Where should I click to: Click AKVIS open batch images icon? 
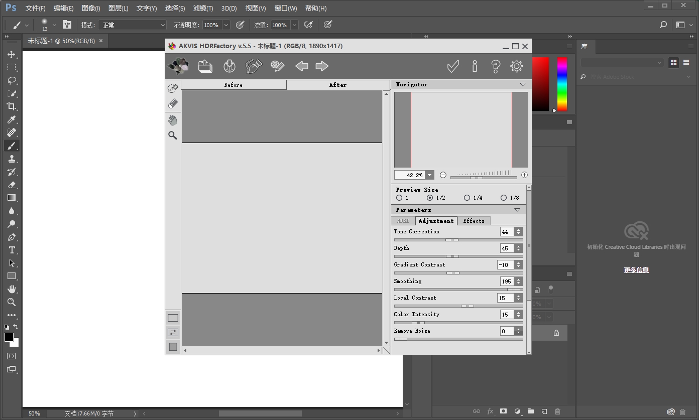(205, 66)
